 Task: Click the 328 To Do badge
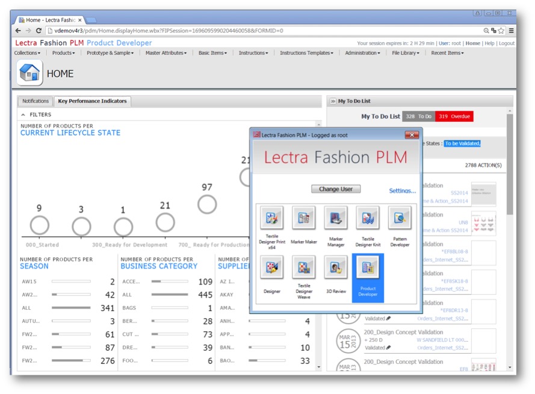pos(418,116)
